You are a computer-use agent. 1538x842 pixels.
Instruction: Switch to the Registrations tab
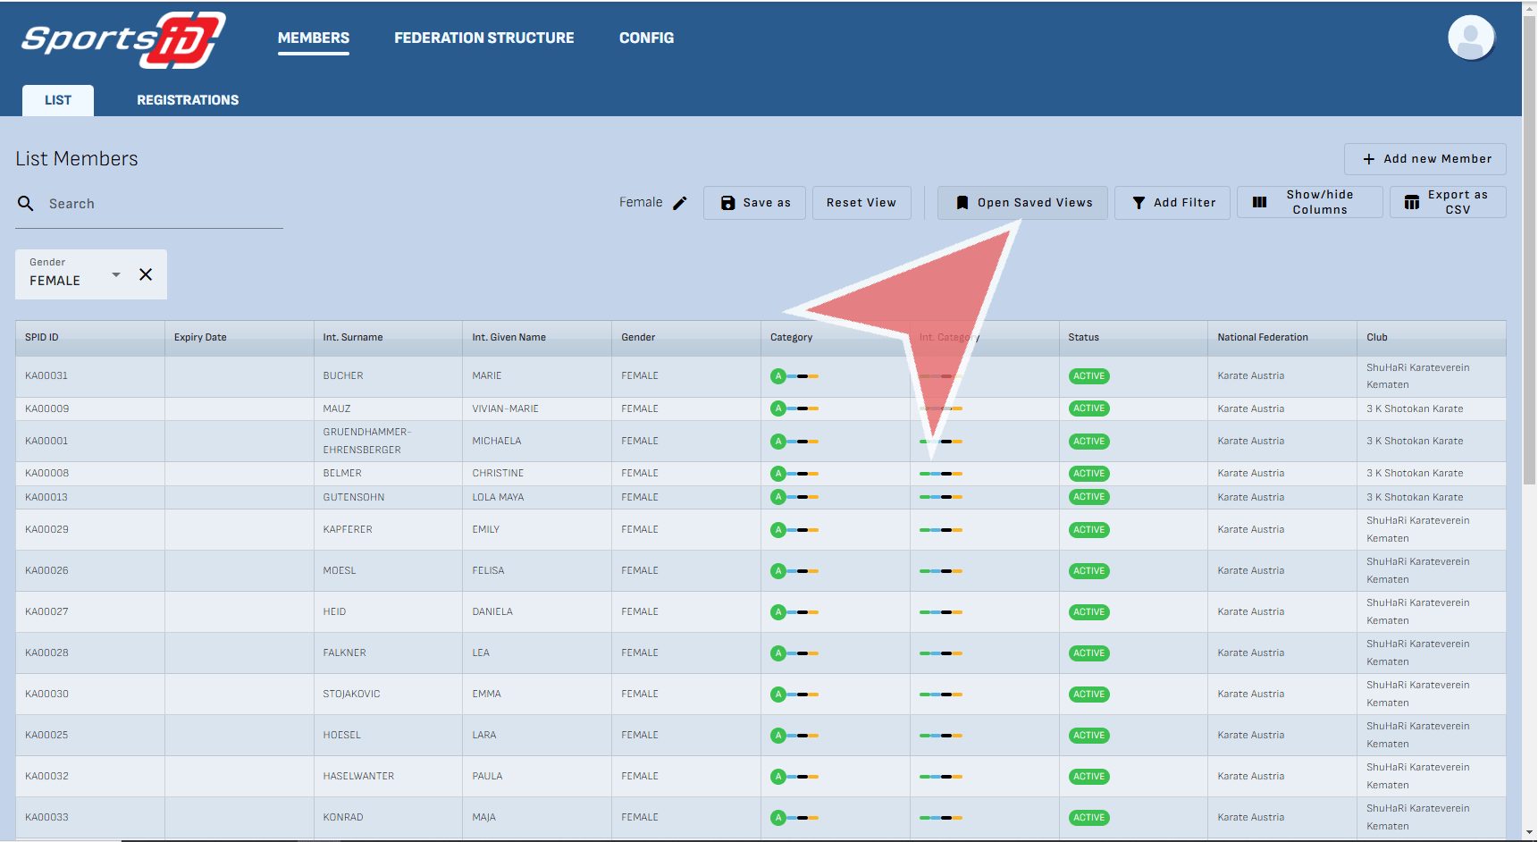(188, 100)
